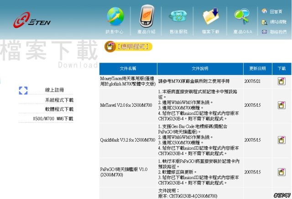Download MoneyTracer via its disk icon
Screen dimensions: 292x199
[282, 81]
